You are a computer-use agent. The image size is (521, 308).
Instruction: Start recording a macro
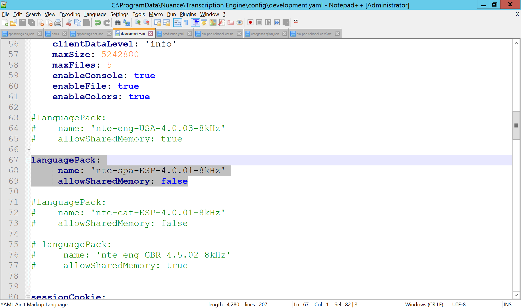[250, 23]
